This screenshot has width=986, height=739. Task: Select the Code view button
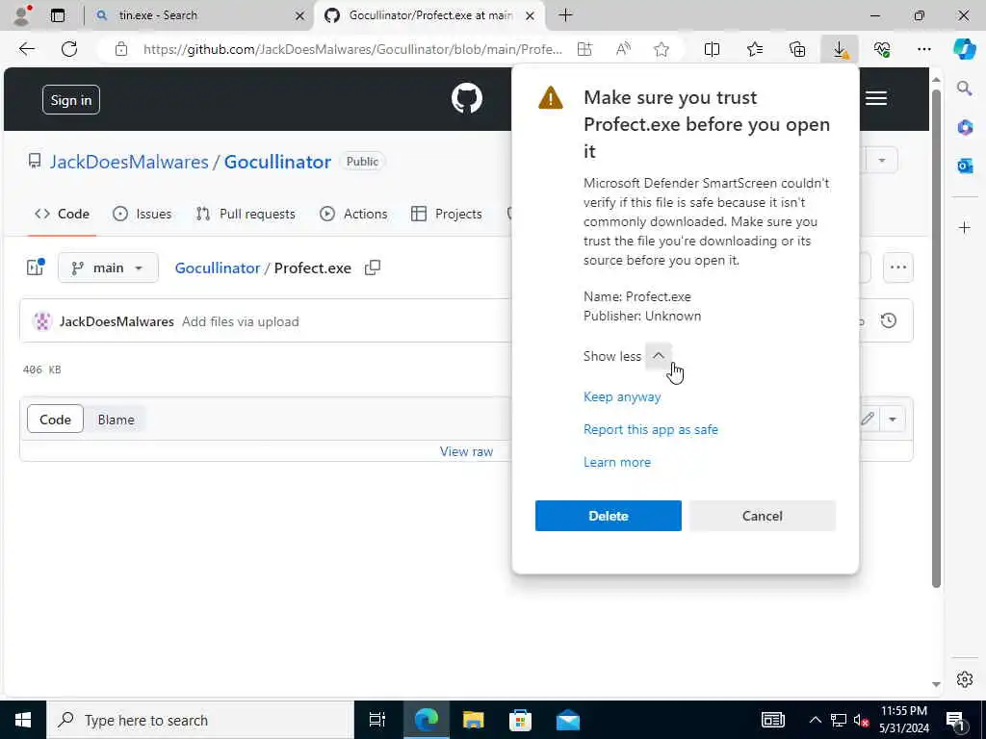point(55,420)
